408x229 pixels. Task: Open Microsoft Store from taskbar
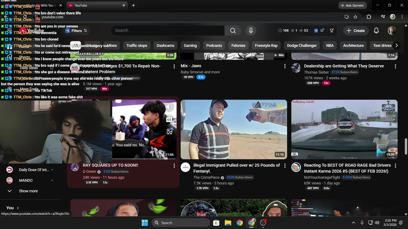[216, 223]
